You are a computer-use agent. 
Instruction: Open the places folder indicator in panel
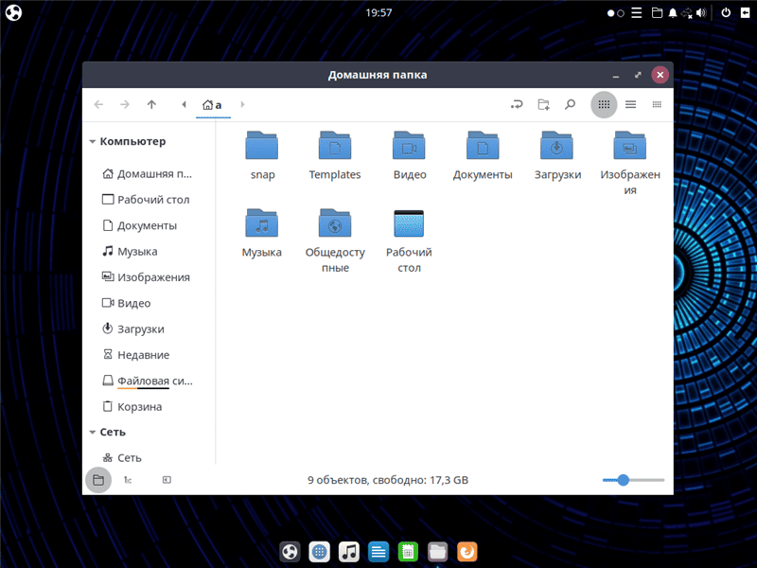point(657,12)
